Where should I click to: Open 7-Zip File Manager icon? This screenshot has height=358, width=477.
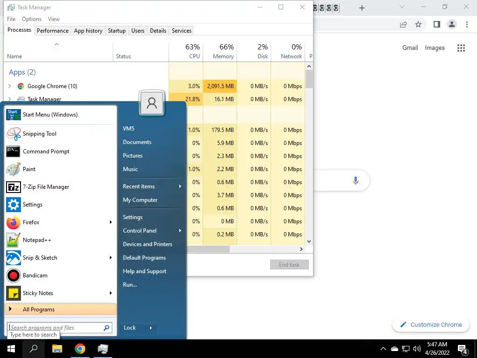[x=14, y=187]
